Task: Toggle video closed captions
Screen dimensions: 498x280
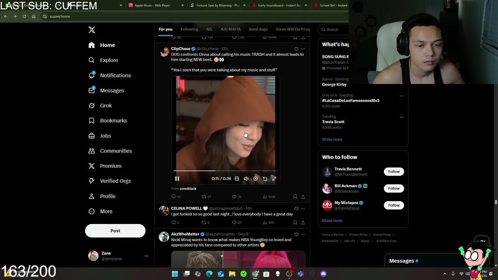Action: 237,178
